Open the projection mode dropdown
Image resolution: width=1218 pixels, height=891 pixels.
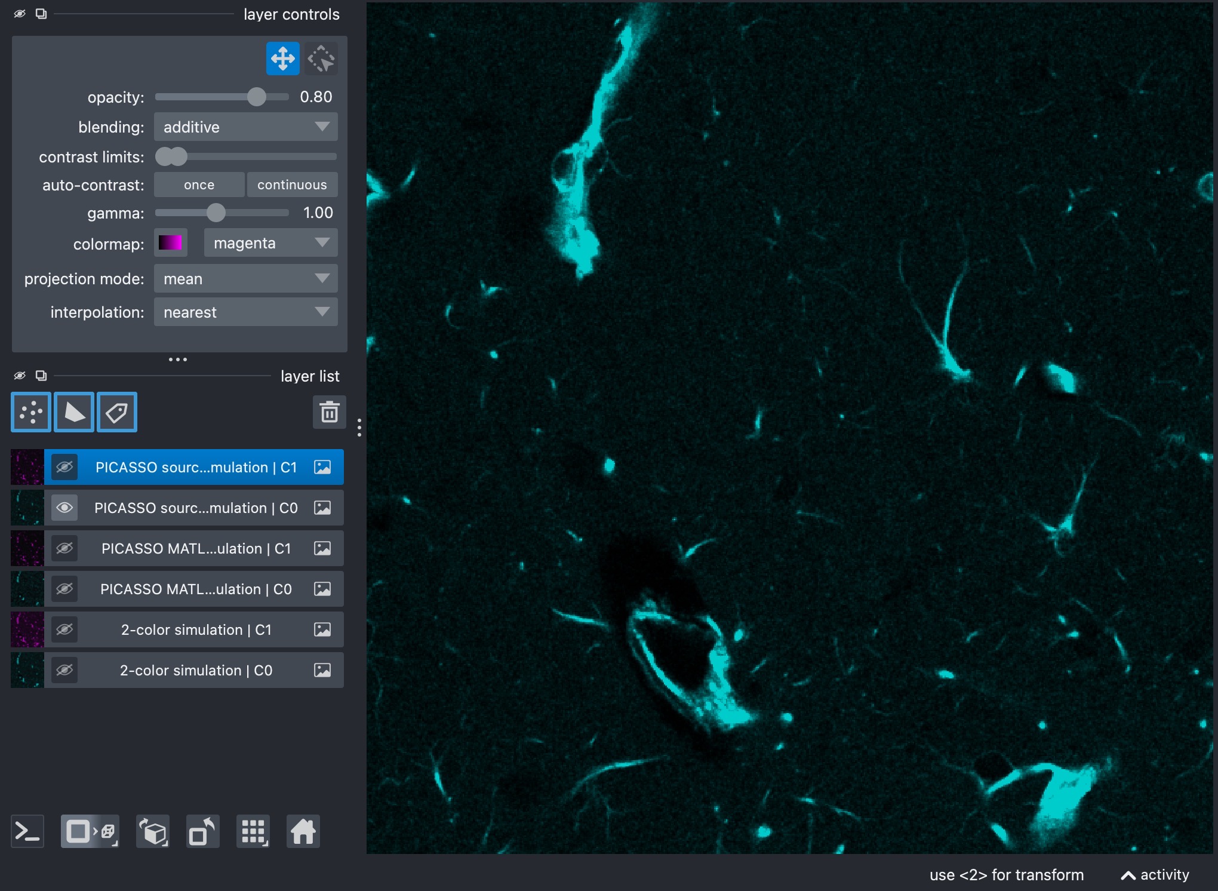[x=246, y=279]
